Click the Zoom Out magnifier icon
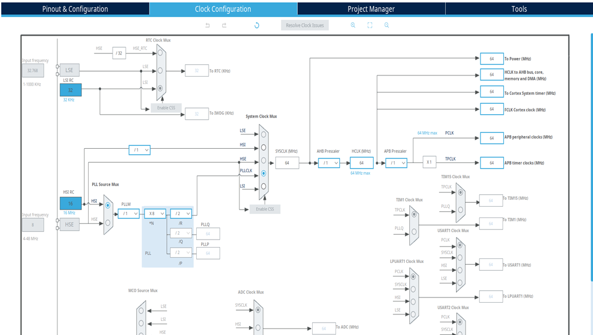Viewport: 593px width, 335px height. pyautogui.click(x=386, y=25)
